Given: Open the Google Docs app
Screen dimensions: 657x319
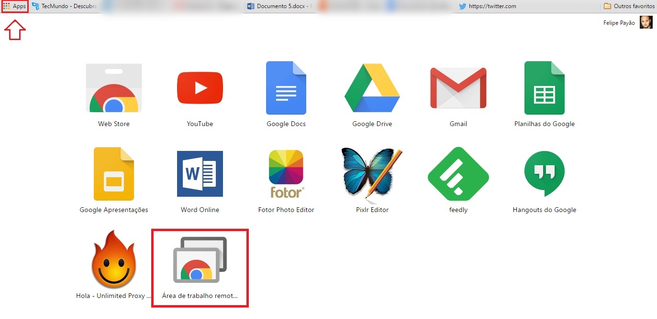Looking at the screenshot, I should 286,88.
